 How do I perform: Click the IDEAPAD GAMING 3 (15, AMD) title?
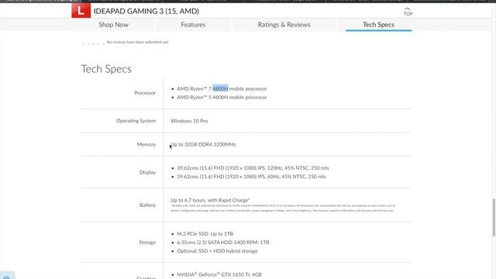point(146,11)
